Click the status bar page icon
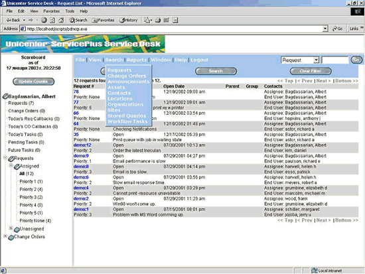The height and width of the screenshot is (274, 365). [x=3, y=271]
